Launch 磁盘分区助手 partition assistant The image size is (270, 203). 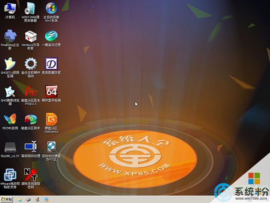click(30, 119)
